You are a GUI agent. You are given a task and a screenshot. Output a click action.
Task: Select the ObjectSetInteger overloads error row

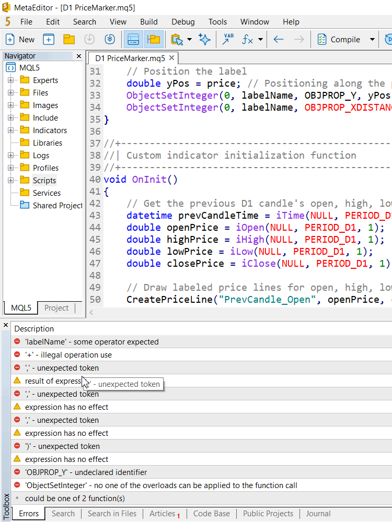point(201,485)
